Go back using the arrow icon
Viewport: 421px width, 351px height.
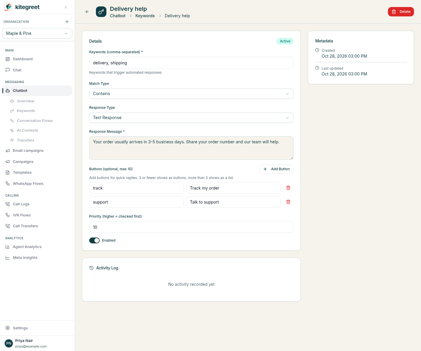87,12
